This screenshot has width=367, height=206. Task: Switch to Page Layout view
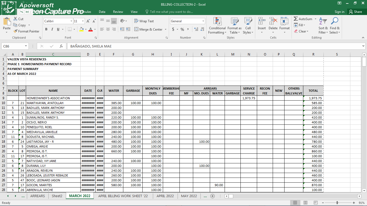(305, 203)
